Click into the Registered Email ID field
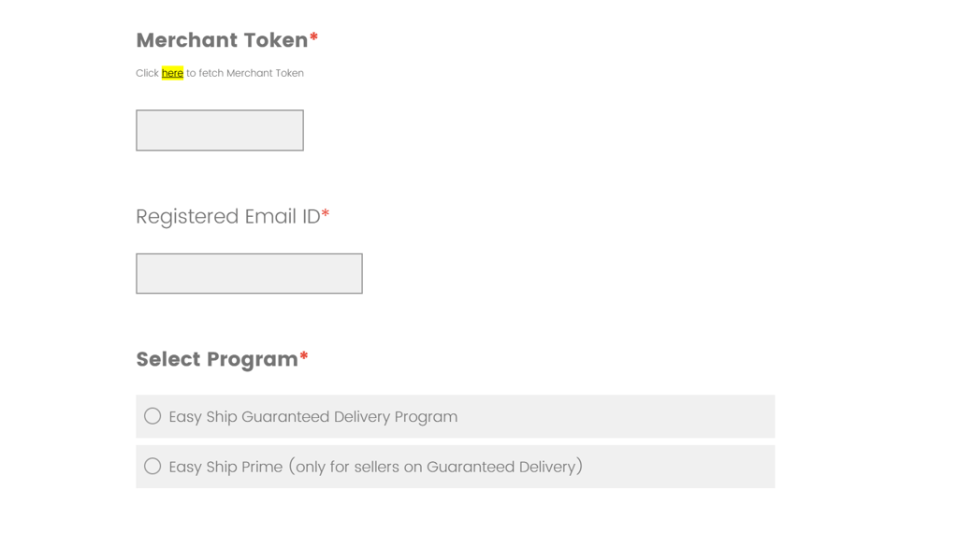The width and height of the screenshot is (958, 534). point(249,273)
